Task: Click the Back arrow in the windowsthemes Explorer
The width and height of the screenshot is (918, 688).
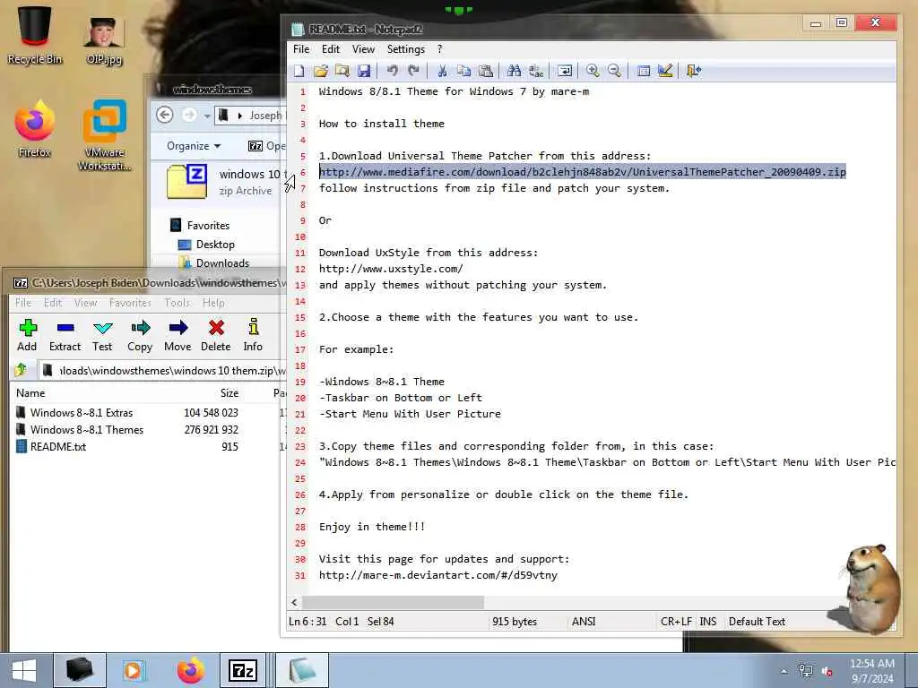Action: click(x=165, y=115)
